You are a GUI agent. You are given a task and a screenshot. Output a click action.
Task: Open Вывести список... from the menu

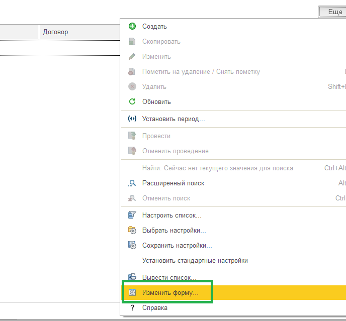tap(233, 277)
